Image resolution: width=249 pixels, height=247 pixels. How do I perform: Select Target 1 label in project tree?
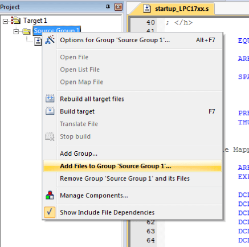(x=35, y=21)
